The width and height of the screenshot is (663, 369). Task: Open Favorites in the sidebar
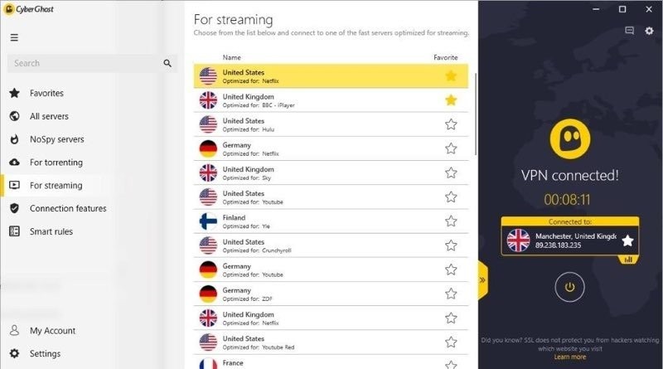point(46,93)
